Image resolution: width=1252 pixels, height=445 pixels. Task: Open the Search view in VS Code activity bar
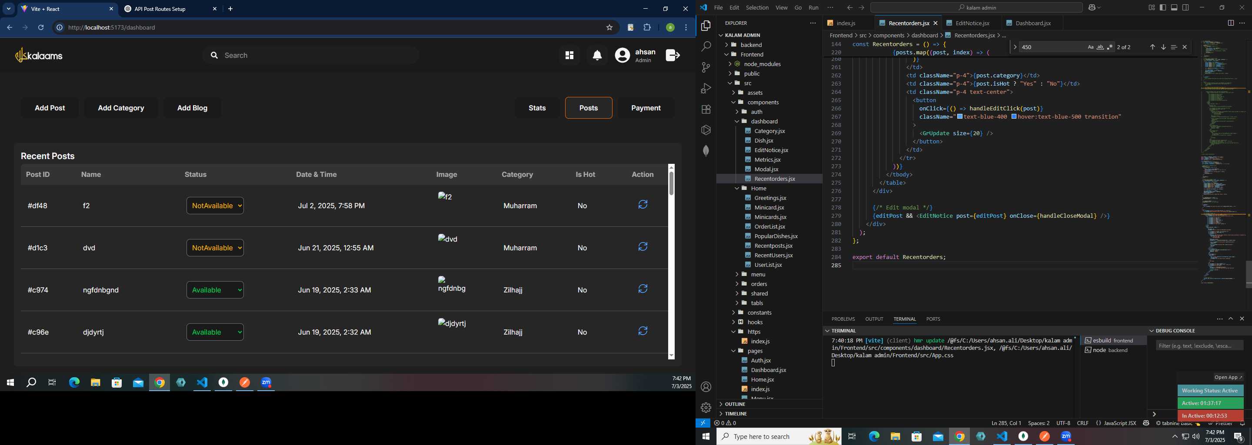coord(706,46)
